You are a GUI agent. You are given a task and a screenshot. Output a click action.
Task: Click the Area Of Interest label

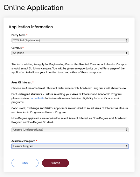tap(21, 82)
